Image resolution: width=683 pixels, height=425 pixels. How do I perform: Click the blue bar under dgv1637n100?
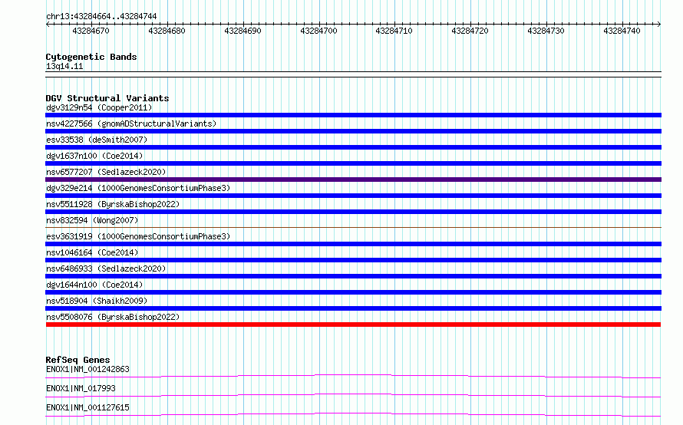click(353, 163)
